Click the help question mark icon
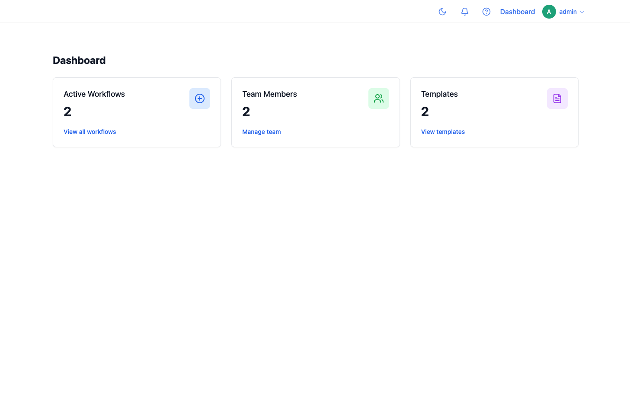 (x=486, y=12)
